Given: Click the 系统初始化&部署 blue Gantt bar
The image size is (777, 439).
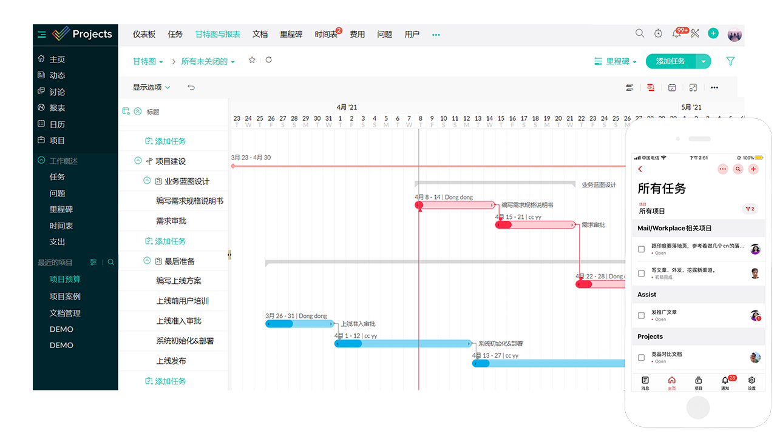Looking at the screenshot, I should coord(403,343).
